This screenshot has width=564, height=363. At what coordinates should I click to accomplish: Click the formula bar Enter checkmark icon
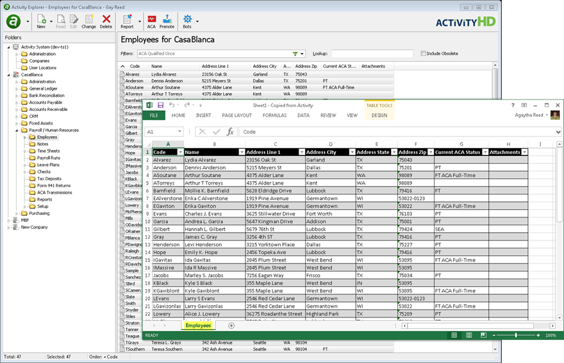tap(217, 131)
